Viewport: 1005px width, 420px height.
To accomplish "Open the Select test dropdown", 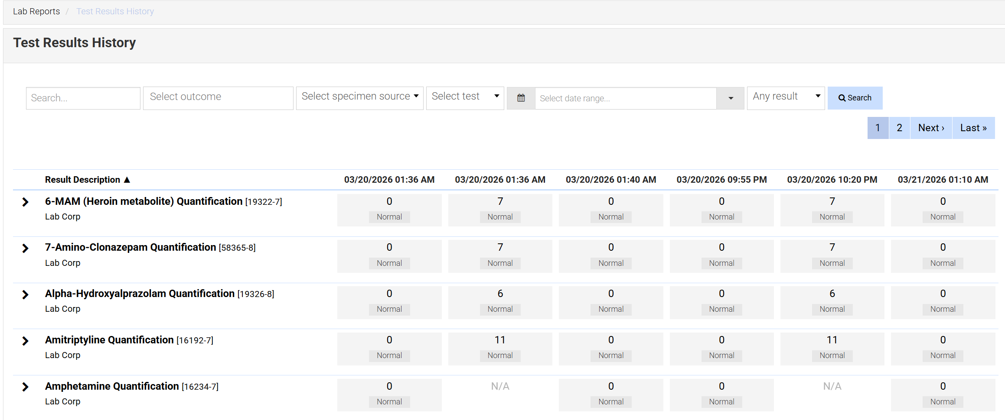I will coord(465,97).
